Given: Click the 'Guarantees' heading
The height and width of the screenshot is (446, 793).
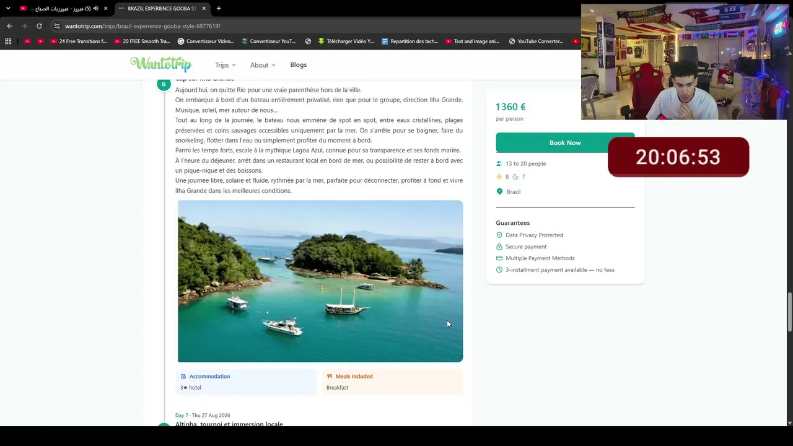Looking at the screenshot, I should click(x=512, y=223).
